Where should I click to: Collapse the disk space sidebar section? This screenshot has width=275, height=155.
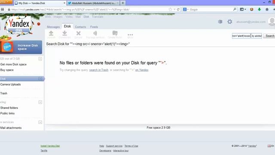40,59
